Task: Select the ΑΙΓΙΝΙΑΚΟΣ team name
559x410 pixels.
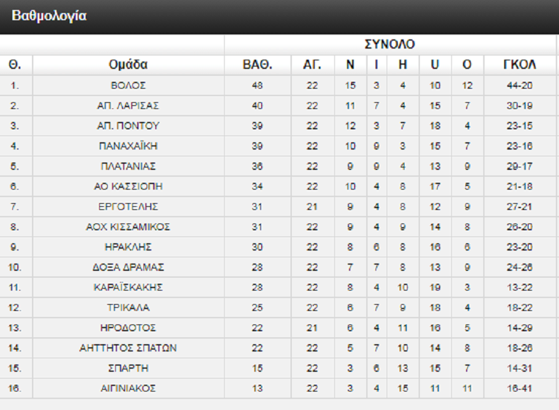Action: pos(128,388)
